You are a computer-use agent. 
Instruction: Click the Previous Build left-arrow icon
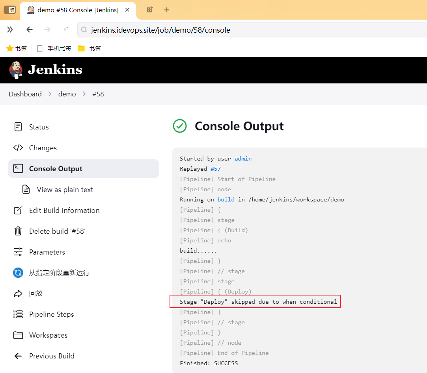pos(18,356)
